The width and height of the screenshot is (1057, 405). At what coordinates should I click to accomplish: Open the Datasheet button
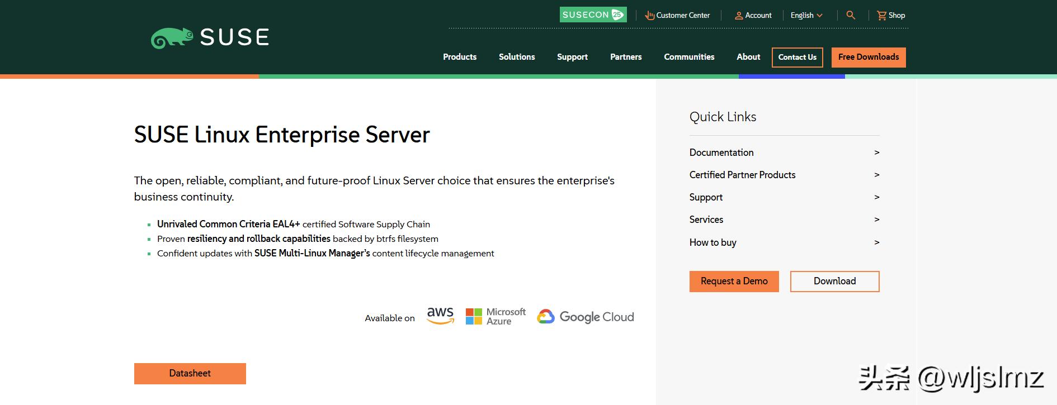tap(190, 374)
